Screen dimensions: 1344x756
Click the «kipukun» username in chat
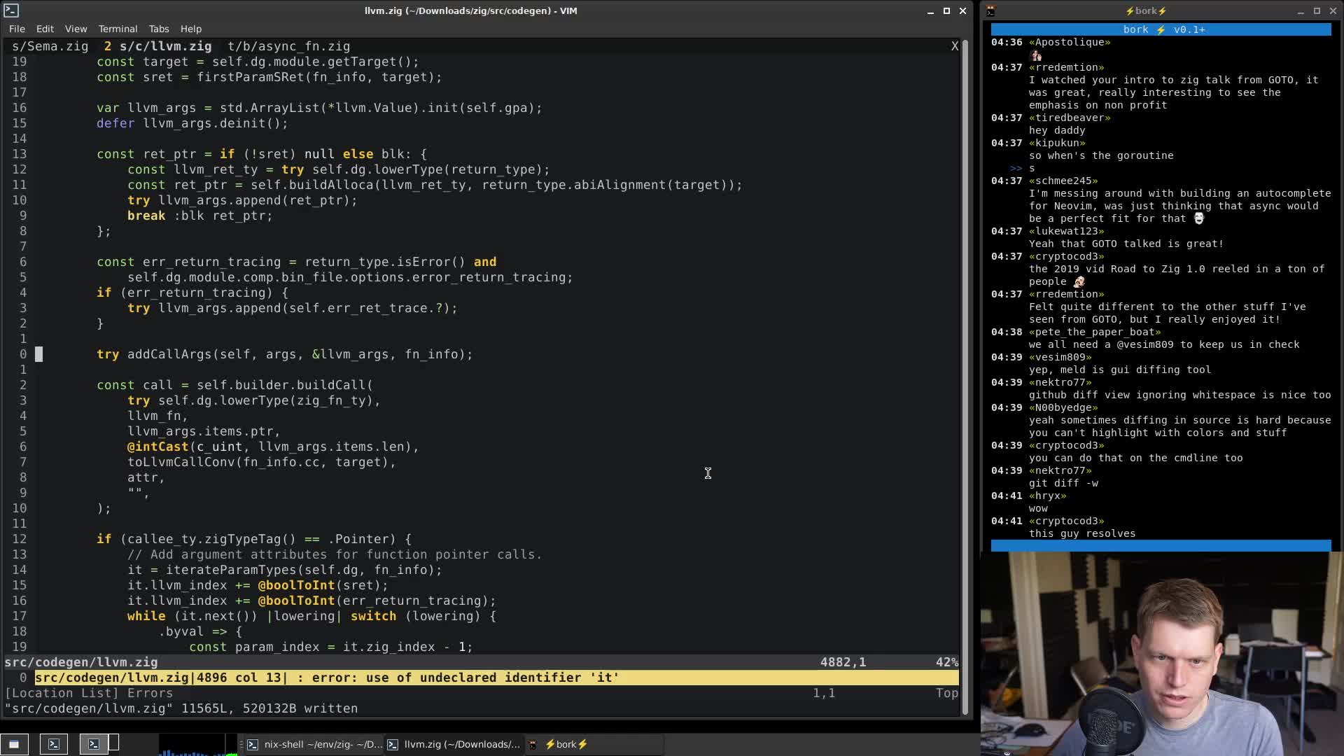tap(1057, 143)
